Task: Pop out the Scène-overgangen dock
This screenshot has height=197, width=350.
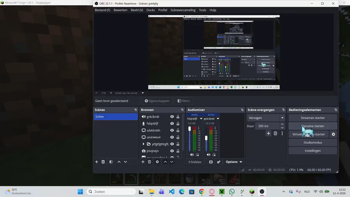Action: coord(283,110)
